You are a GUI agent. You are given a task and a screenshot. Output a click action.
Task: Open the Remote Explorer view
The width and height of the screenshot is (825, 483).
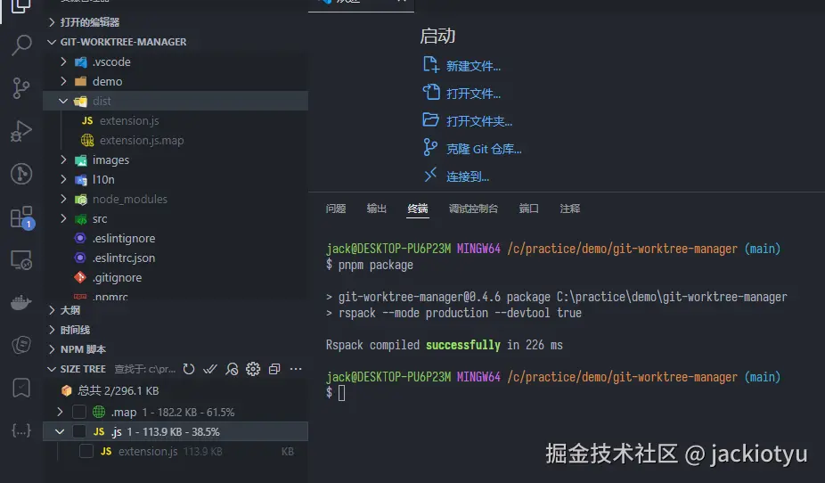click(x=21, y=260)
